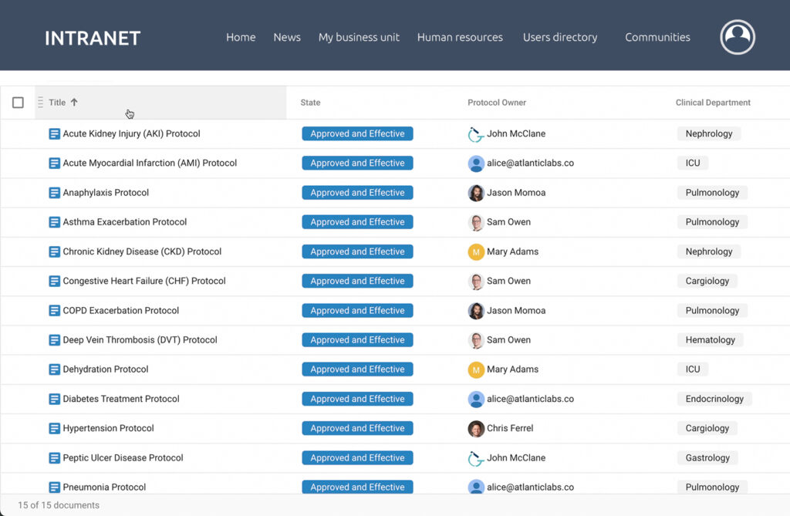Screen dimensions: 790x516
Task: Click Approved and Effective badge in Diabetes Treatment row
Action: click(357, 399)
